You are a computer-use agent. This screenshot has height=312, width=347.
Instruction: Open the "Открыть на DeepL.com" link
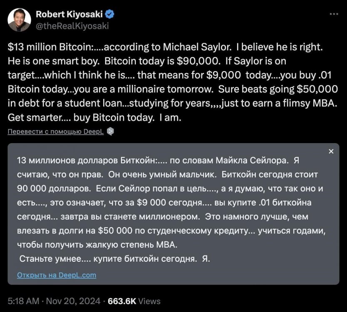(x=57, y=275)
